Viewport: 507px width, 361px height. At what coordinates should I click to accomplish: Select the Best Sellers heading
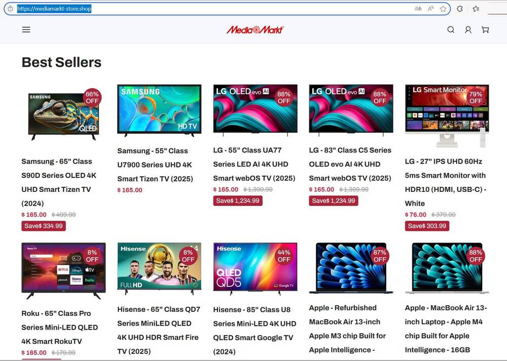[61, 62]
